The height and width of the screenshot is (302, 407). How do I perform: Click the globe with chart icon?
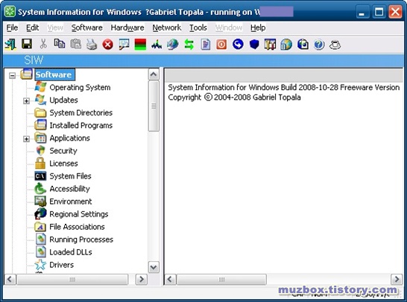click(x=286, y=45)
